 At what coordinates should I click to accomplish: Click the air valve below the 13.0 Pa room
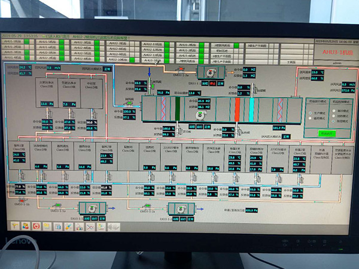(x=48, y=113)
